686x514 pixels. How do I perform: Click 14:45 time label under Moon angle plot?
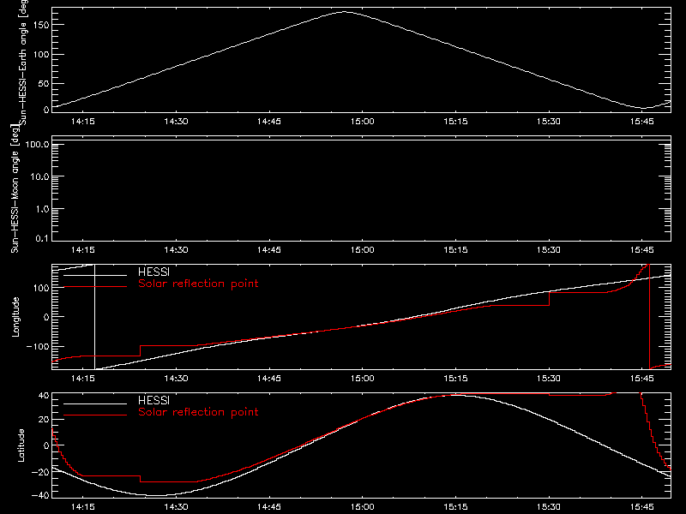pos(269,249)
